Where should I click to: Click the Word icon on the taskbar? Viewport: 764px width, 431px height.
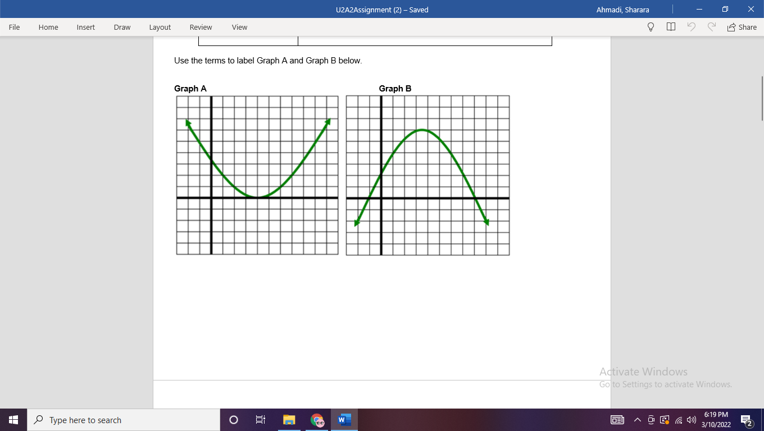344,420
